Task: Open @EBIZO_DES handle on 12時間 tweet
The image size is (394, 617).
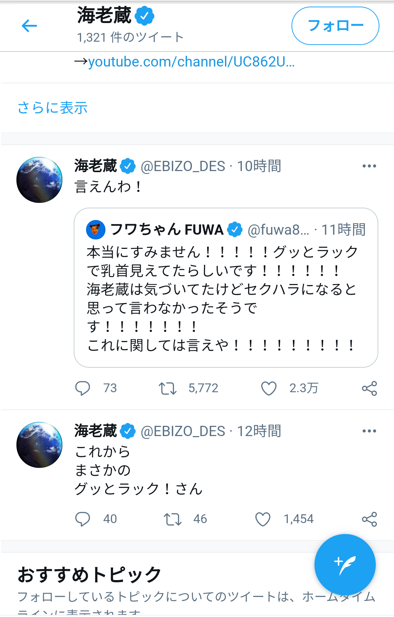Action: click(x=183, y=431)
